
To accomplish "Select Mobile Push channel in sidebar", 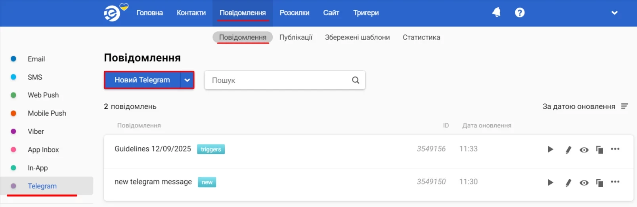I will [47, 113].
